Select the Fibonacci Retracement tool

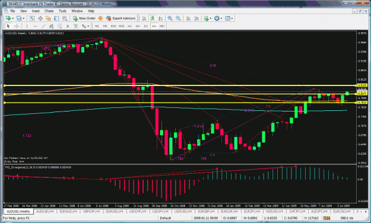(59, 26)
